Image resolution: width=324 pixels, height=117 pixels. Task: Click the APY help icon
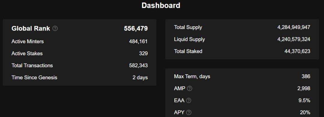[x=189, y=113]
